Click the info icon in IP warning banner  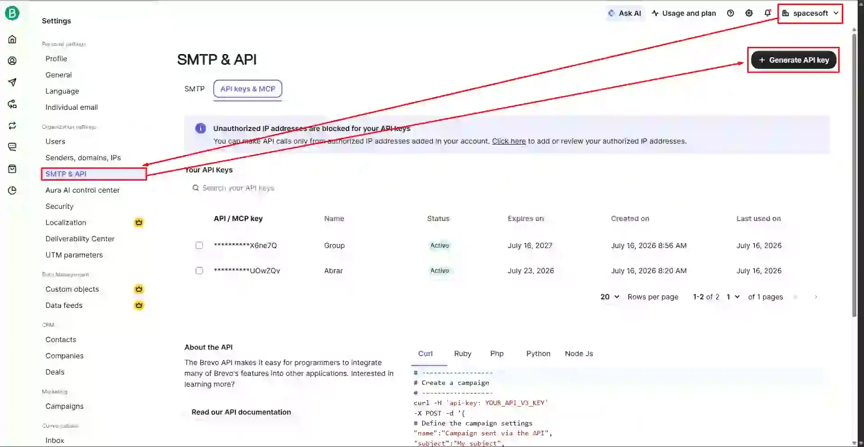(x=200, y=128)
